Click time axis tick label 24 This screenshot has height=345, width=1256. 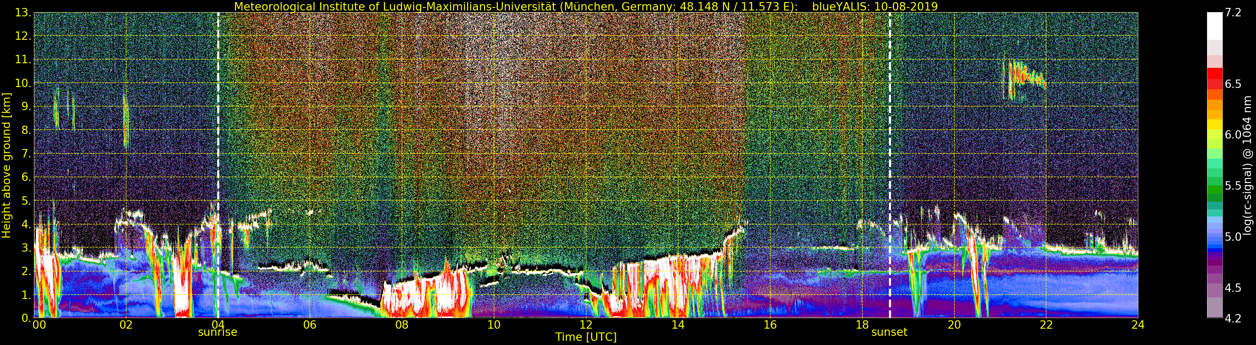[x=1138, y=325]
